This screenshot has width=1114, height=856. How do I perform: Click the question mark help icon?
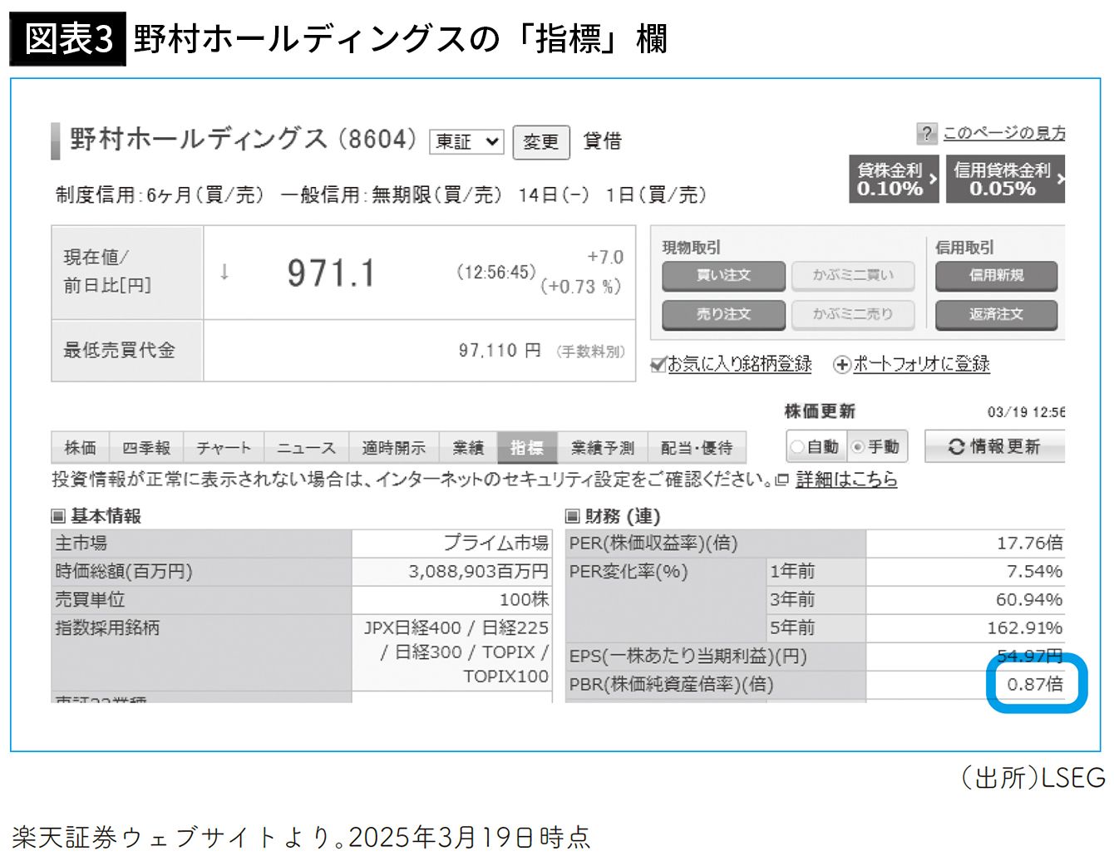click(926, 133)
